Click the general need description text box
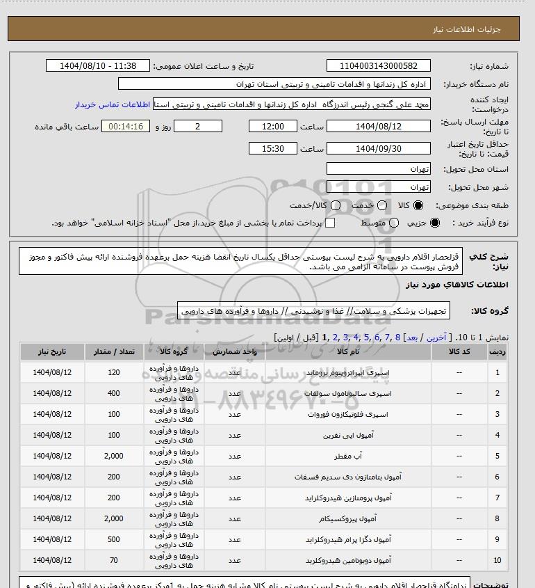 point(240,261)
